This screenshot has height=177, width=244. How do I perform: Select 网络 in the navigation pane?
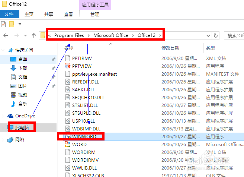pos(20,140)
